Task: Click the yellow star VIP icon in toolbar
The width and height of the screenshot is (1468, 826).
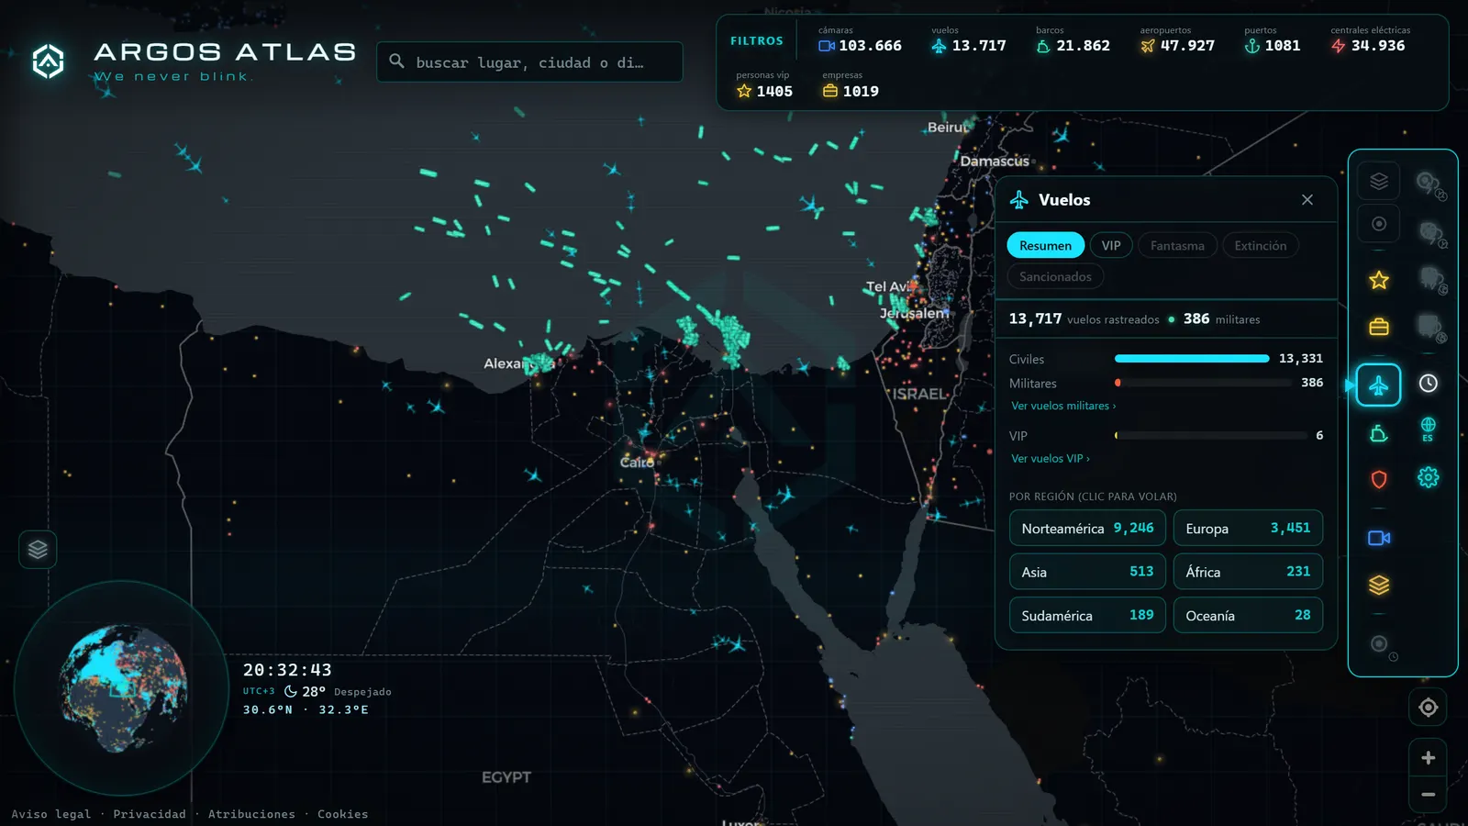Action: pyautogui.click(x=1378, y=280)
